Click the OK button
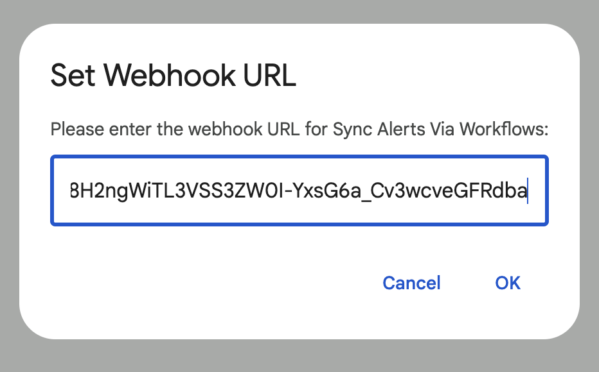Screen dimensions: 599x372 pyautogui.click(x=508, y=283)
